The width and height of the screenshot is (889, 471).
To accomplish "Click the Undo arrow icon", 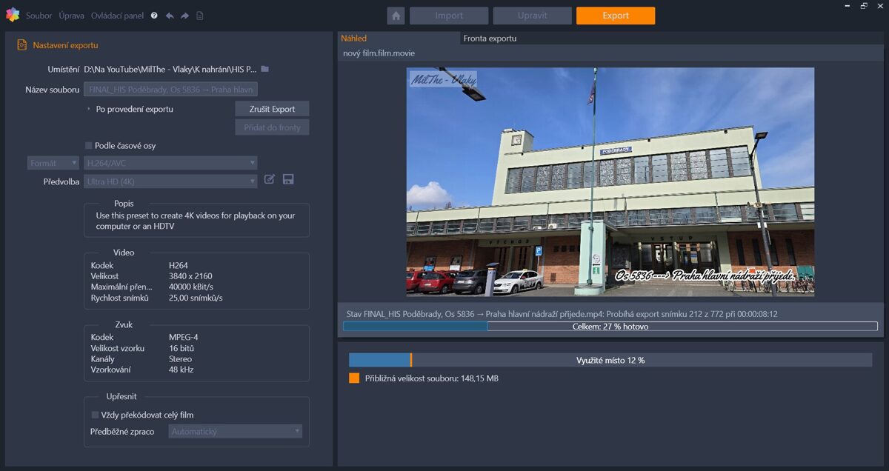I will point(170,15).
